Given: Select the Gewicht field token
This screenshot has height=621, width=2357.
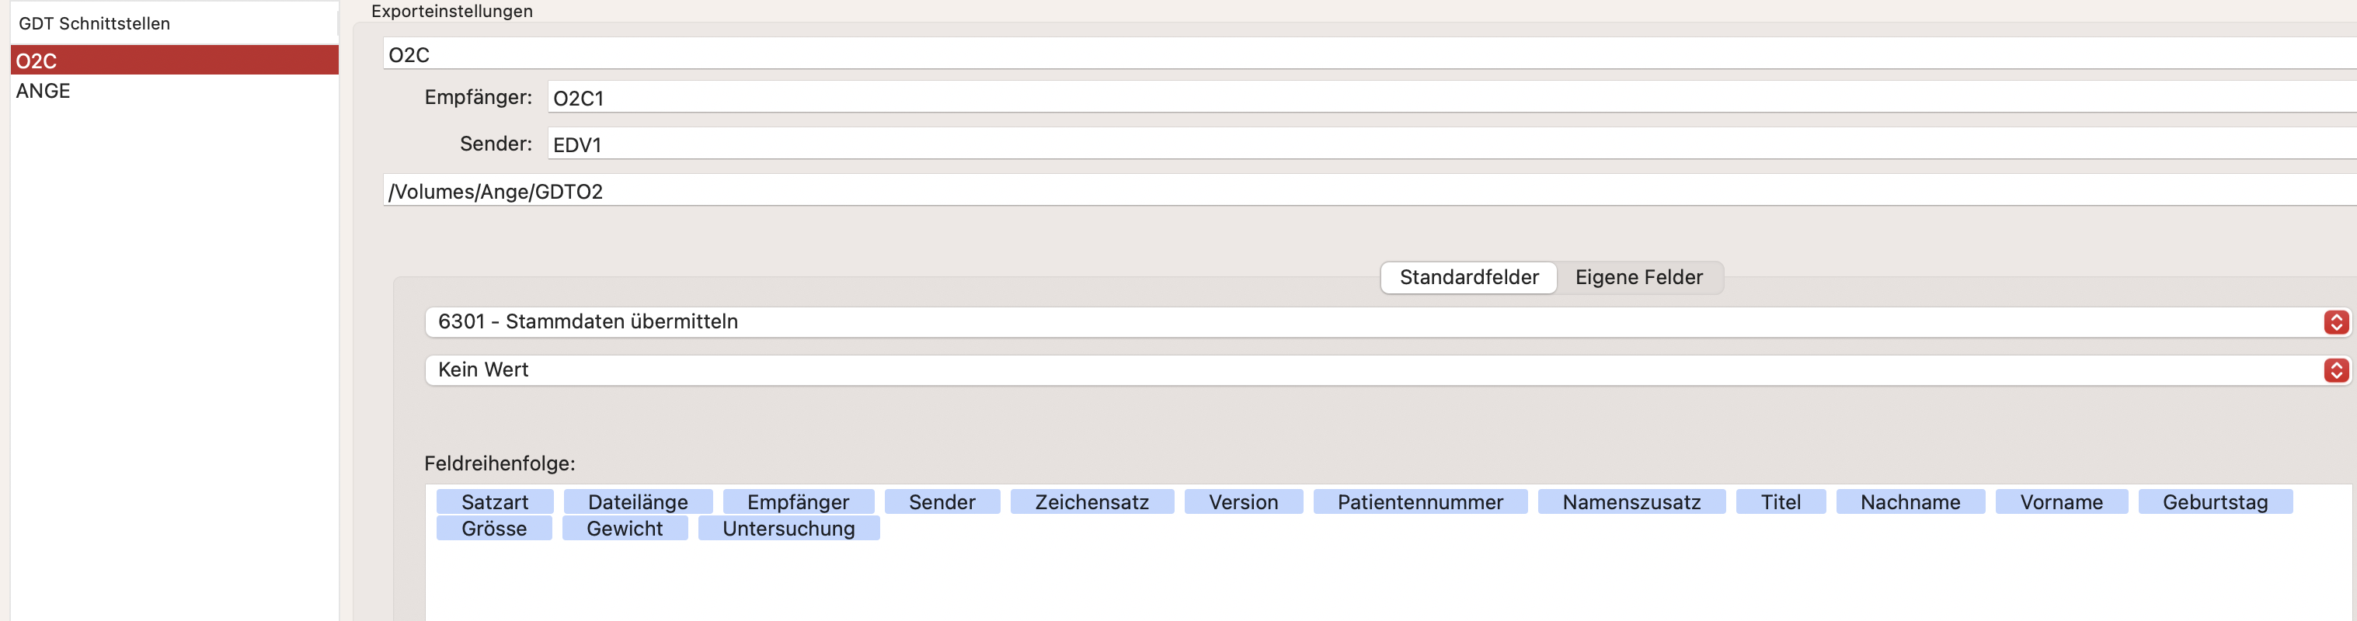Looking at the screenshot, I should (625, 529).
